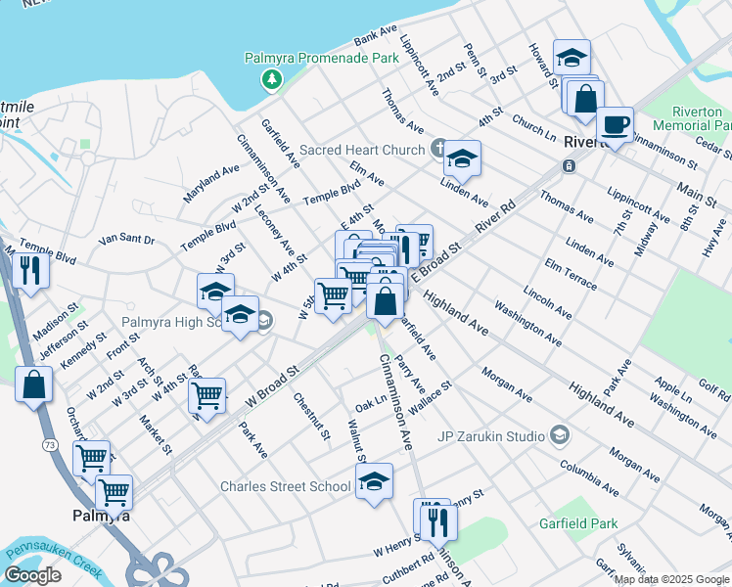The height and width of the screenshot is (587, 732).
Task: Click the Palmyra Promenade Park tree icon
Action: (x=272, y=79)
